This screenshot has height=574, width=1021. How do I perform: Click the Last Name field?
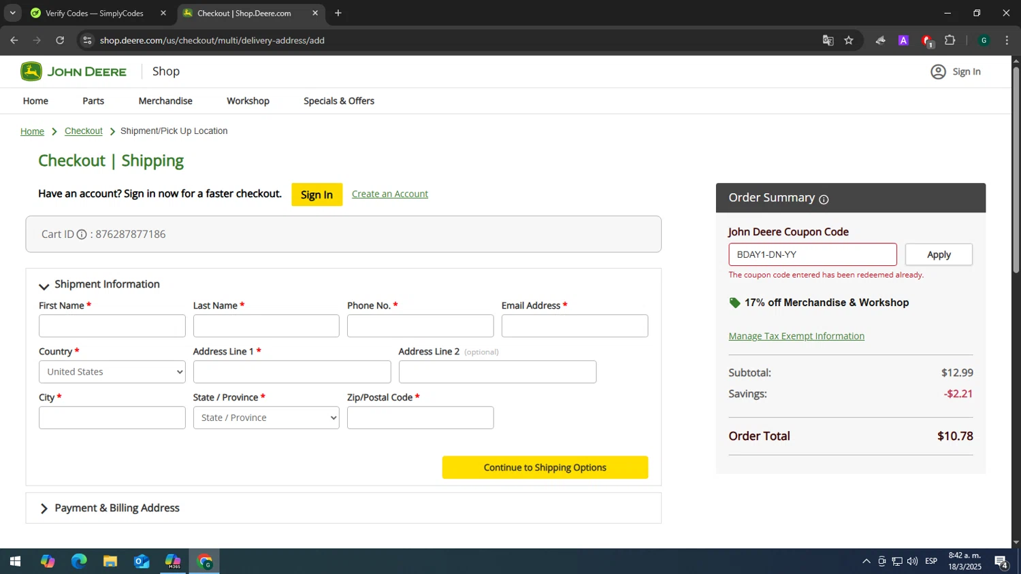click(266, 326)
